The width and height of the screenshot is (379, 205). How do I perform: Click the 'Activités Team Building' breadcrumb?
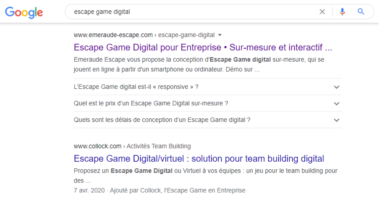tap(159, 146)
